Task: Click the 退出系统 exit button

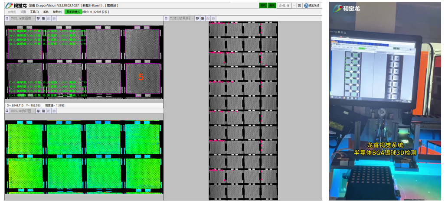Action: (312, 6)
